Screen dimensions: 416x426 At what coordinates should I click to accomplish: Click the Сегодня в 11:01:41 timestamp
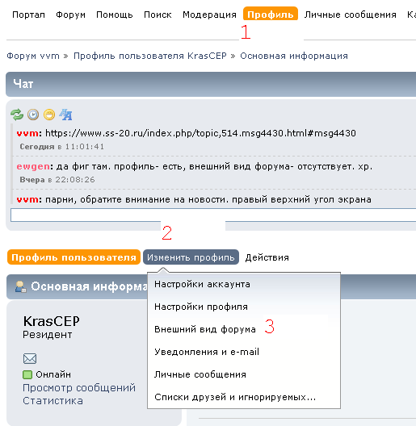[x=61, y=147]
